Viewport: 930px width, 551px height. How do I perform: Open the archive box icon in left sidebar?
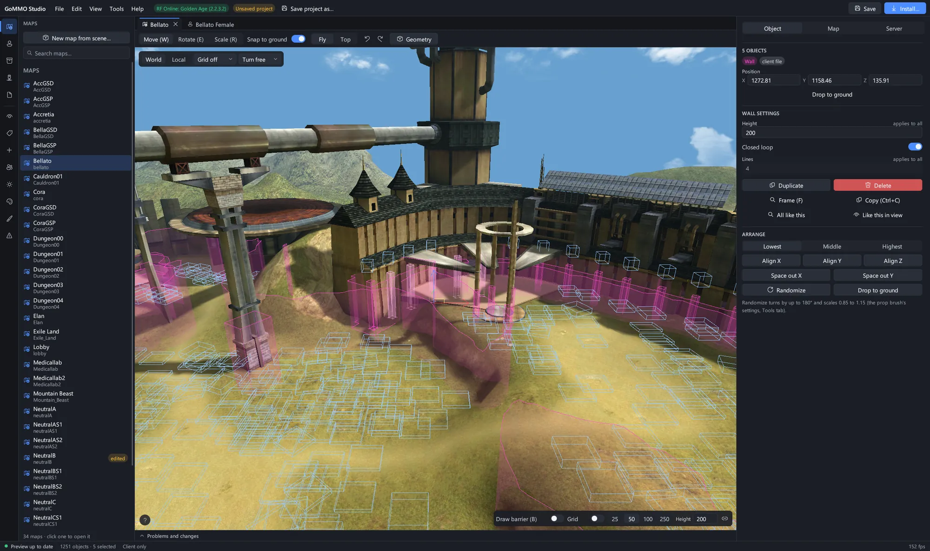9,60
